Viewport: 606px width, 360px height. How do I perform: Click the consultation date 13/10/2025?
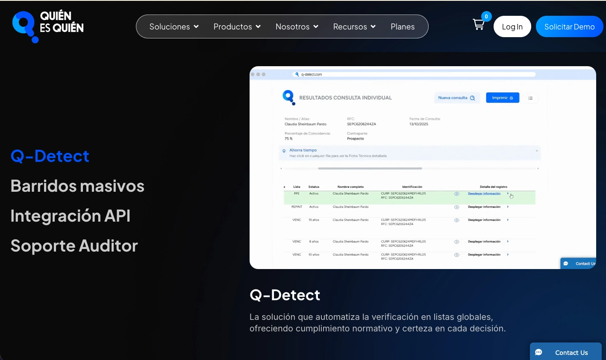[x=419, y=124]
